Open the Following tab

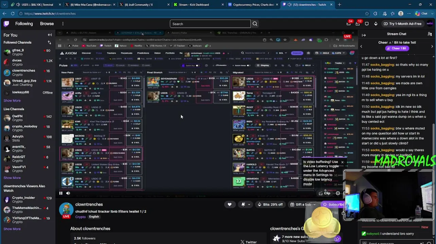[24, 24]
